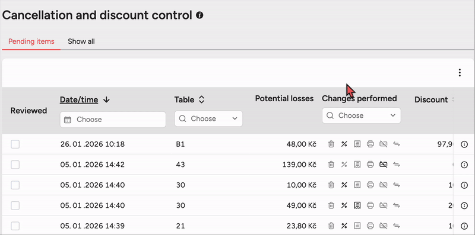475x235 pixels.
Task: Click the Reviewed column header
Action: tap(28, 111)
